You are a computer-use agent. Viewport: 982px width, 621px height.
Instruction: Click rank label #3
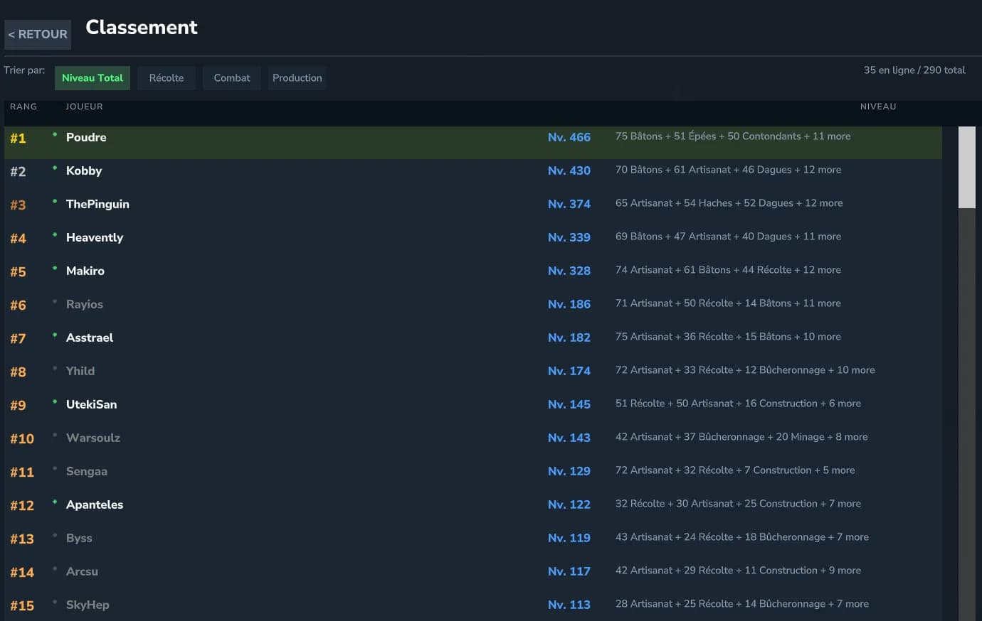point(18,205)
